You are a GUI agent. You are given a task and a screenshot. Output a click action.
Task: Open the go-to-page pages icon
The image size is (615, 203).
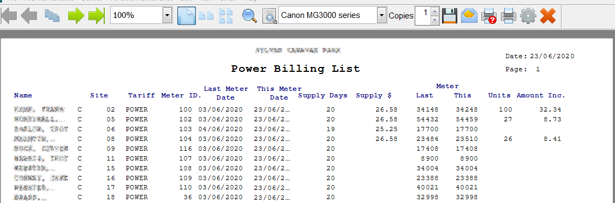52,16
